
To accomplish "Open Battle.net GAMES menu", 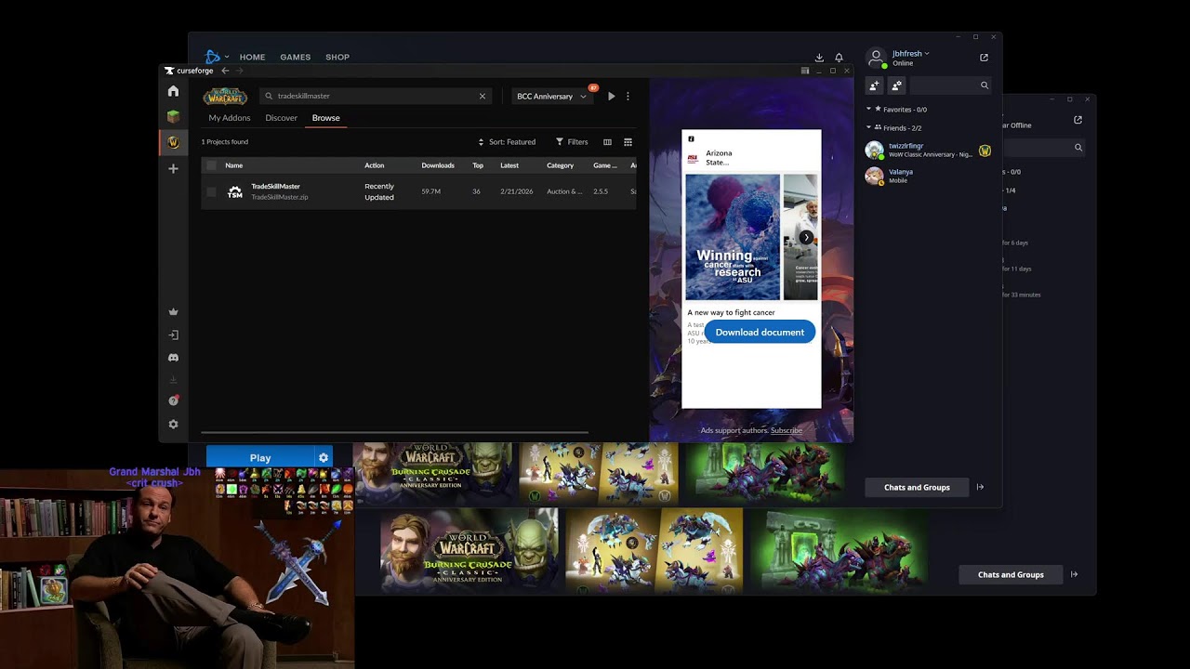I will click(296, 58).
